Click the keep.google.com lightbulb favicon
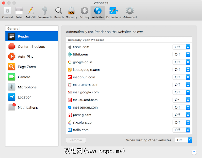 tap(70, 70)
